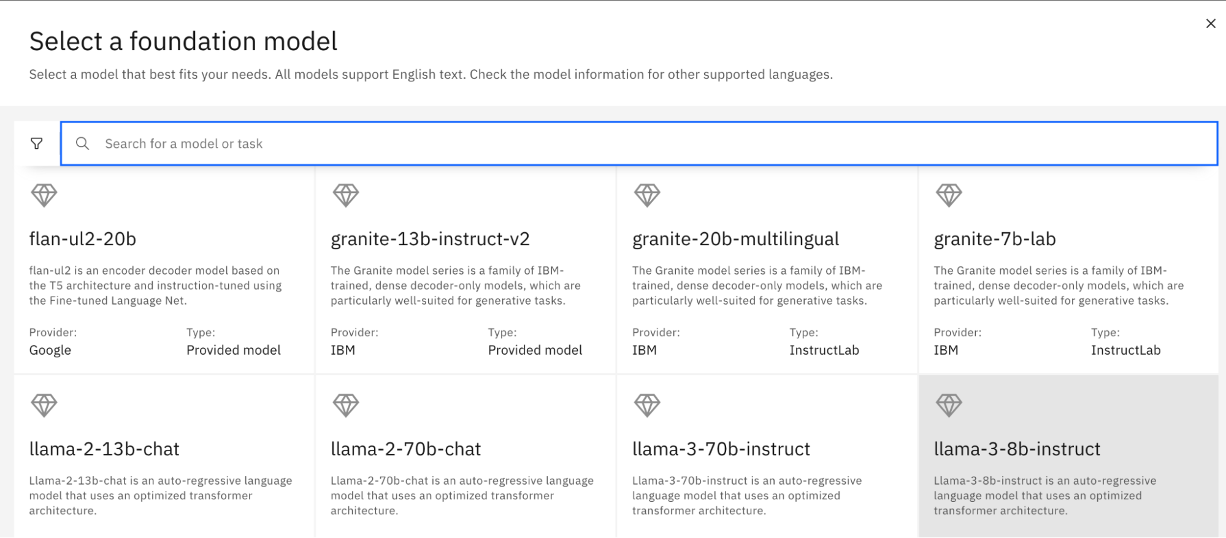Screen dimensions: 1226x538
Task: Click the flan-ul2-20b diamond icon
Action: click(44, 195)
